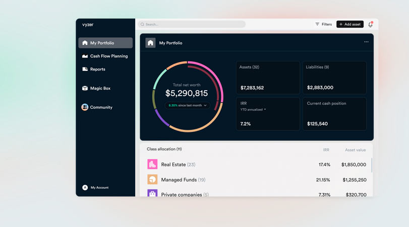Screen dimensions: 409x227
Task: Click the Add asset button
Action: pos(350,24)
